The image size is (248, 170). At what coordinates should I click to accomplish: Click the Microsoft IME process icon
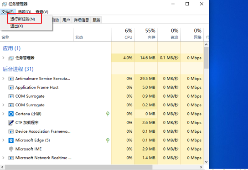[11, 149]
